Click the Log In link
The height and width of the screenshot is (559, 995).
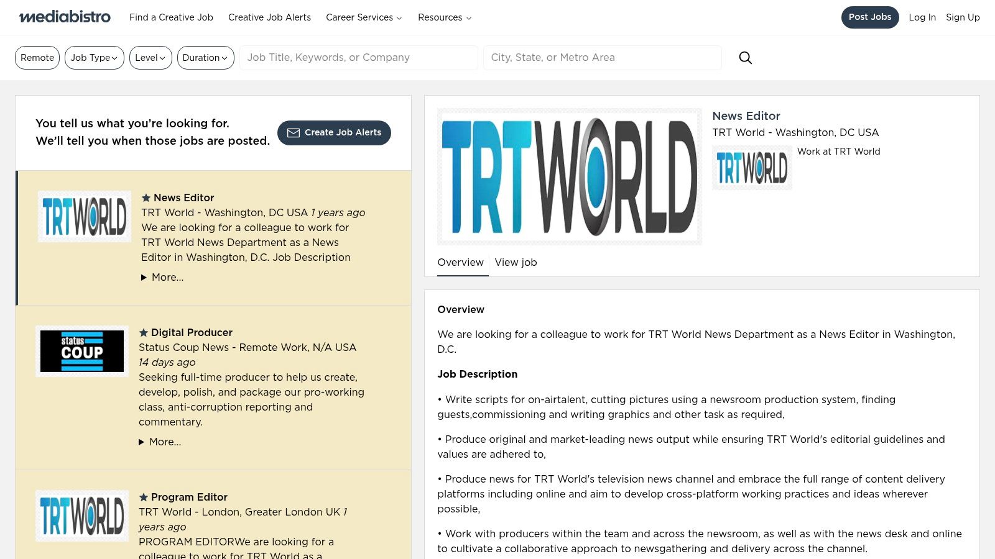click(922, 17)
